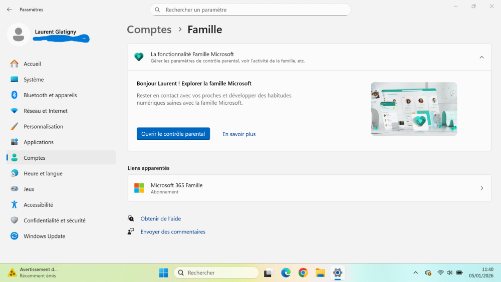Go to Applications settings category
Image resolution: width=501 pixels, height=282 pixels.
(38, 142)
